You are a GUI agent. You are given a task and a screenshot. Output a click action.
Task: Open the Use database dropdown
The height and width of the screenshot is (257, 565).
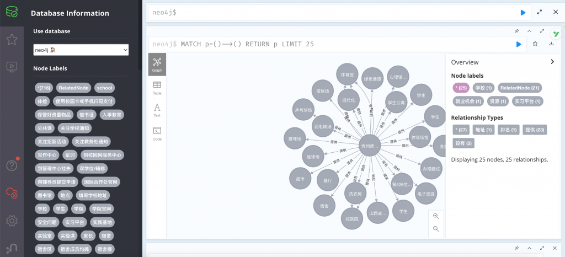[81, 50]
